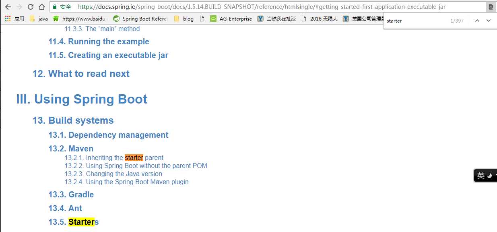Reload the current page
497x232 pixels.
pos(31,7)
